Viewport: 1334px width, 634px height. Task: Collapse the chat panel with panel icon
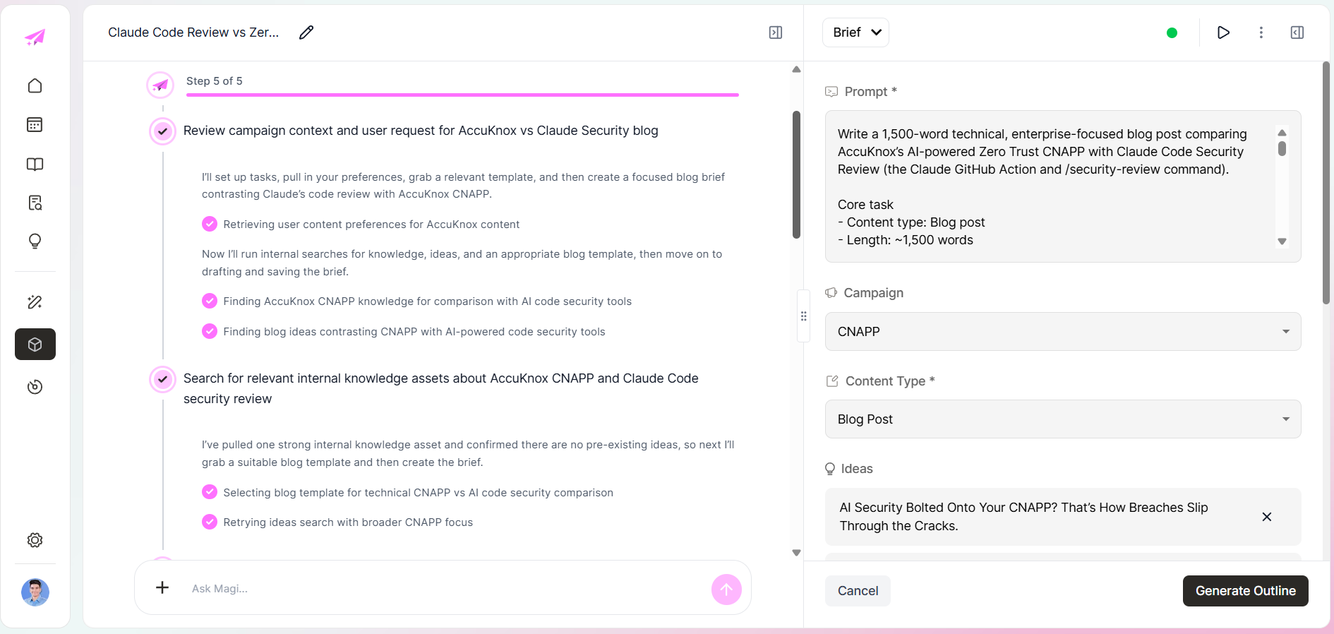[x=776, y=32]
